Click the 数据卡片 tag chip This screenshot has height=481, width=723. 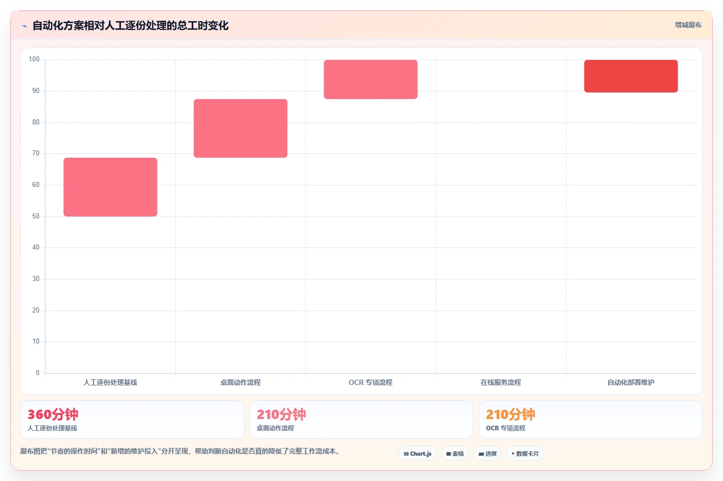(525, 454)
